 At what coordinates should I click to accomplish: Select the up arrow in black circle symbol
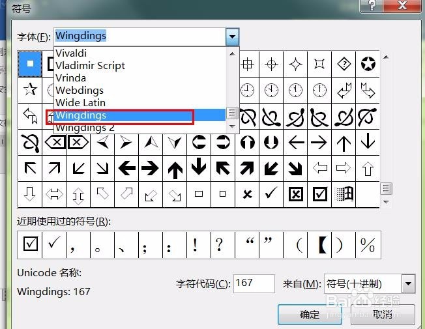click(247, 142)
